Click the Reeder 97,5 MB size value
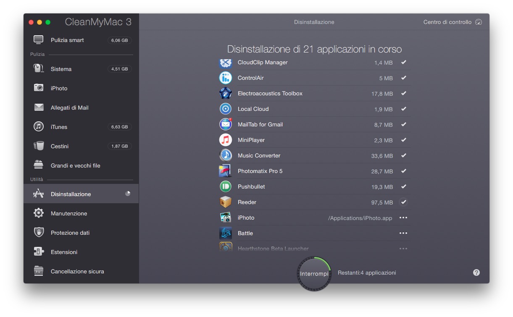Image resolution: width=513 pixels, height=317 pixels. tap(382, 202)
